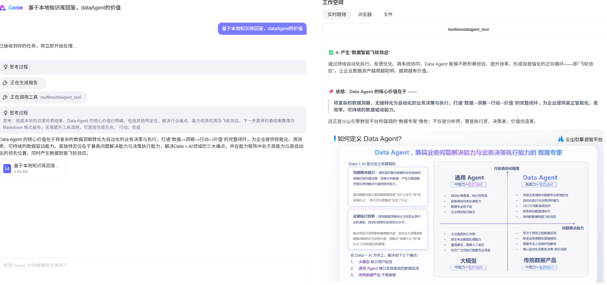Click the 如何定义 Data Agent slide image
Image resolution: width=607 pixels, height=285 pixels.
[x=466, y=206]
